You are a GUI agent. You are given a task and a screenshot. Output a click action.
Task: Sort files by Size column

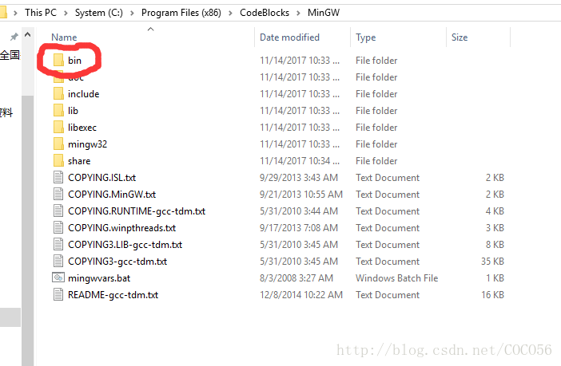click(460, 37)
